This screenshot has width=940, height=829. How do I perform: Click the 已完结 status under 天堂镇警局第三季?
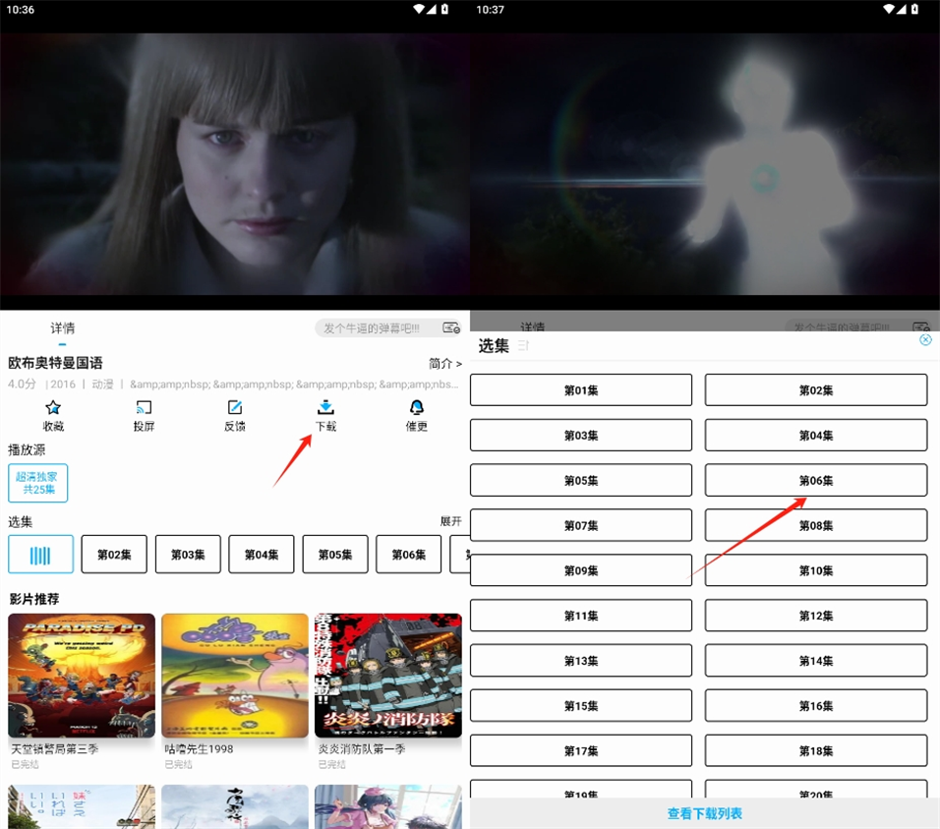(x=25, y=764)
